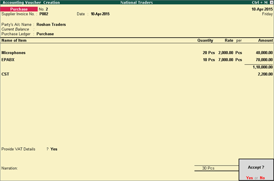Click the Microphones rate 2,000.00

[x=226, y=53]
